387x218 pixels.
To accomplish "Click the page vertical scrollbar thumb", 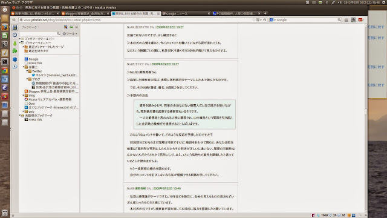I will coord(366,111).
